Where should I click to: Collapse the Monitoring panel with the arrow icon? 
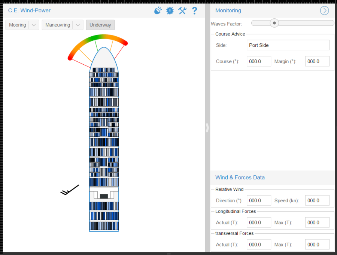tap(324, 10)
